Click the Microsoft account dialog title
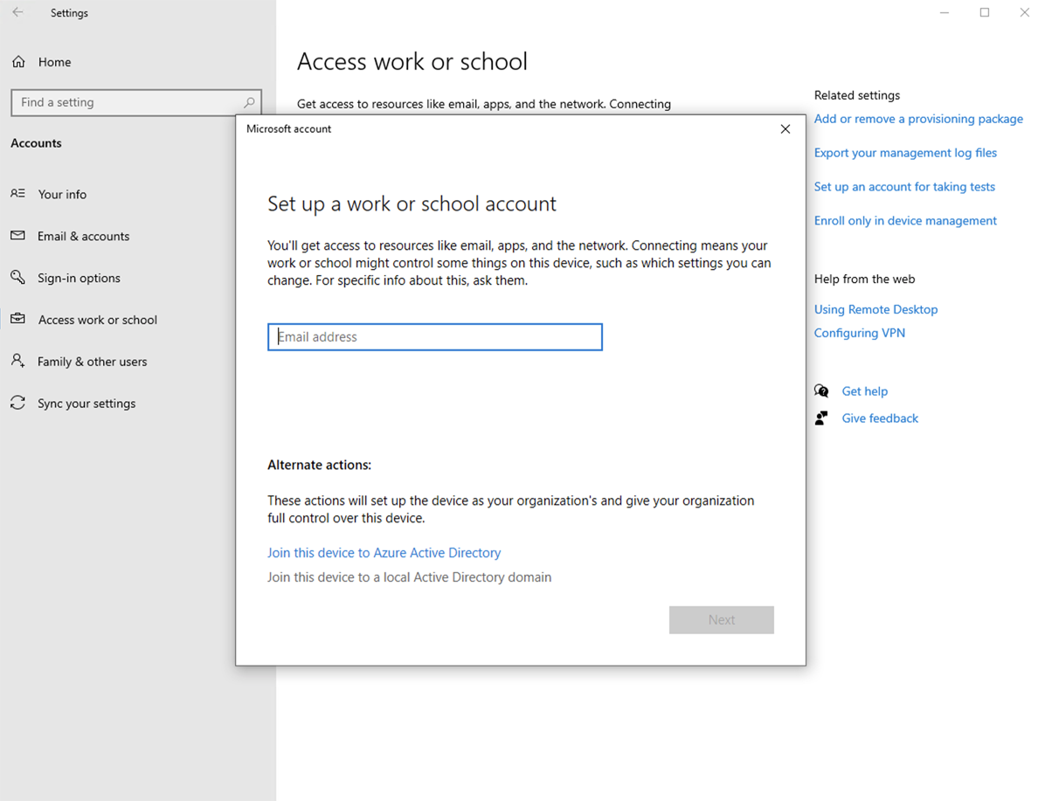 (x=288, y=129)
